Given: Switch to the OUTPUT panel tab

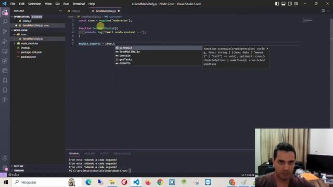Looking at the screenshot, I should point(104,154).
